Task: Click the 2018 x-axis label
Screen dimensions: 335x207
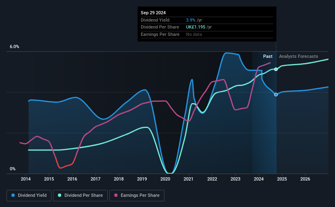Action: click(119, 179)
